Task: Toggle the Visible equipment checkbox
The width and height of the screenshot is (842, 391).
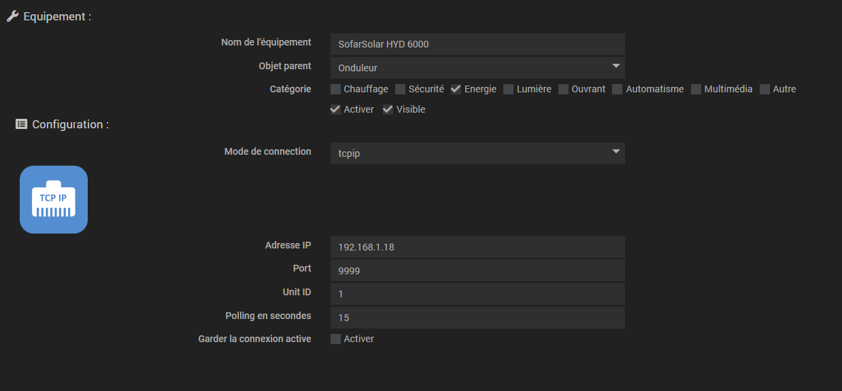Action: 388,109
